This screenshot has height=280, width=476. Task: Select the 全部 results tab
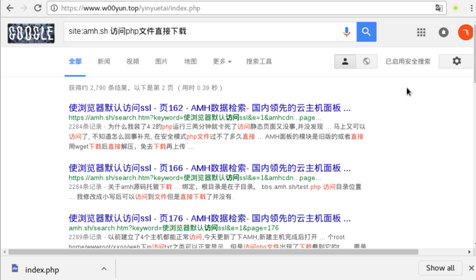click(x=75, y=62)
